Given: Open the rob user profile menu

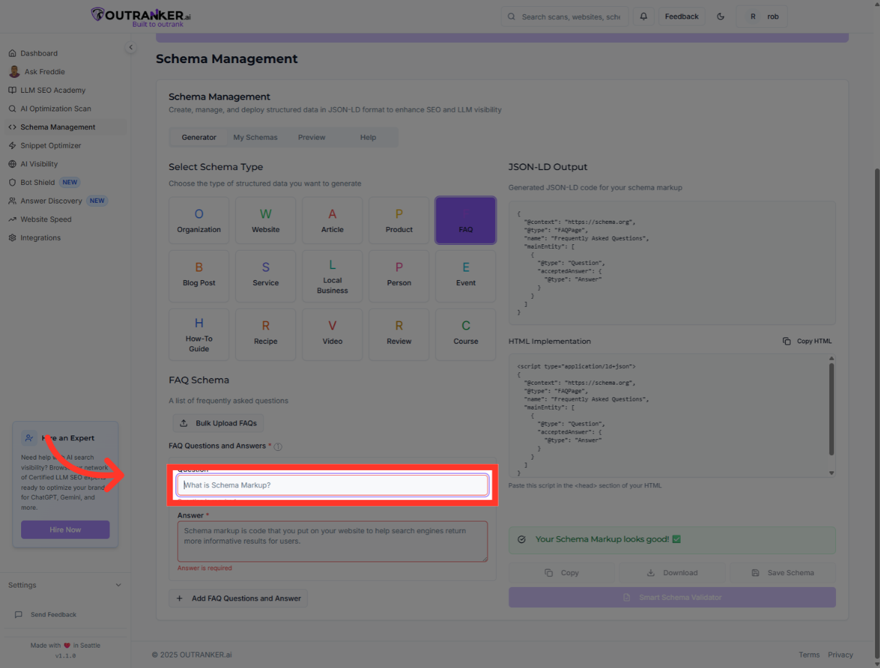Looking at the screenshot, I should [x=762, y=17].
